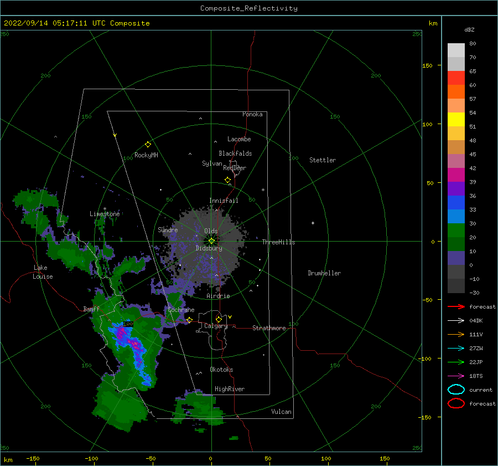Click the RedDeer city label
This screenshot has width=498, height=466.
(235, 168)
